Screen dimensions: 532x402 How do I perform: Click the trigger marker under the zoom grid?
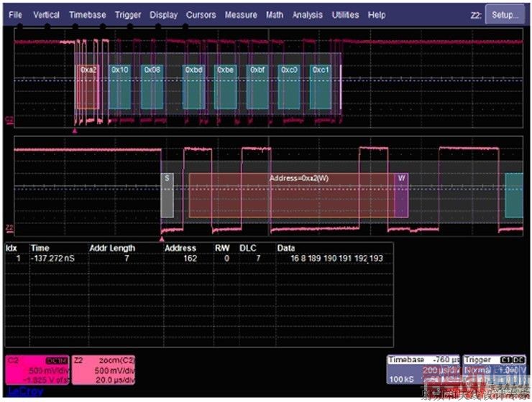(x=162, y=239)
